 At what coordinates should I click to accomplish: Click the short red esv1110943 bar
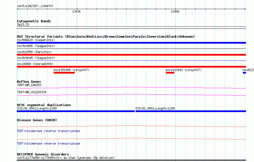tap(170, 73)
